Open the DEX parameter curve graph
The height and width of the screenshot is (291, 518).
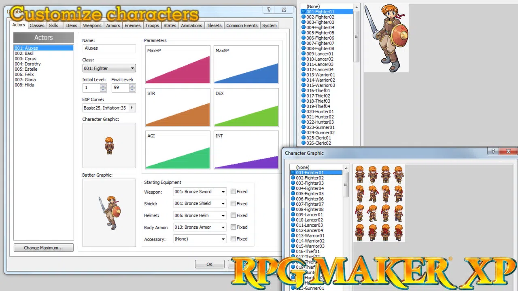(x=246, y=108)
